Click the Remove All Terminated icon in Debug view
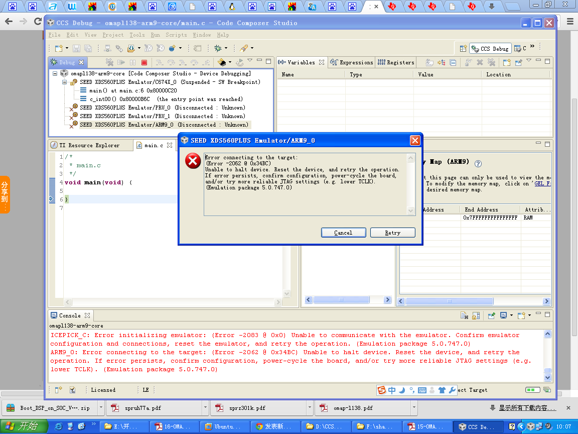 [109, 62]
